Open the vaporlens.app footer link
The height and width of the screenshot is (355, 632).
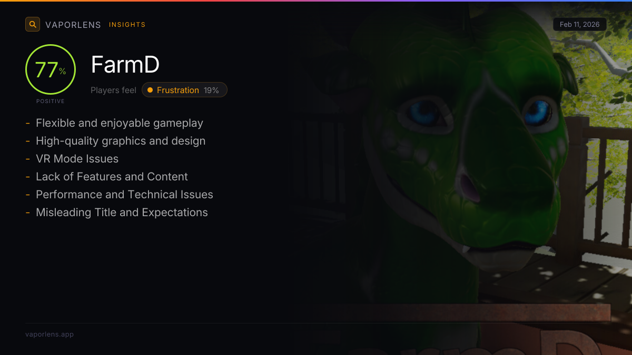(x=50, y=334)
